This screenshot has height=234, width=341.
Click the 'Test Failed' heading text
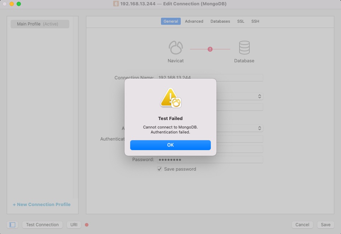(x=170, y=118)
